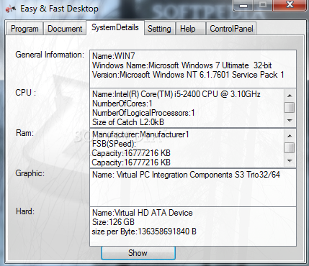309x266 pixels.
Task: Click the down arrow of the Ram box scrollbar
Action: pyautogui.click(x=290, y=161)
